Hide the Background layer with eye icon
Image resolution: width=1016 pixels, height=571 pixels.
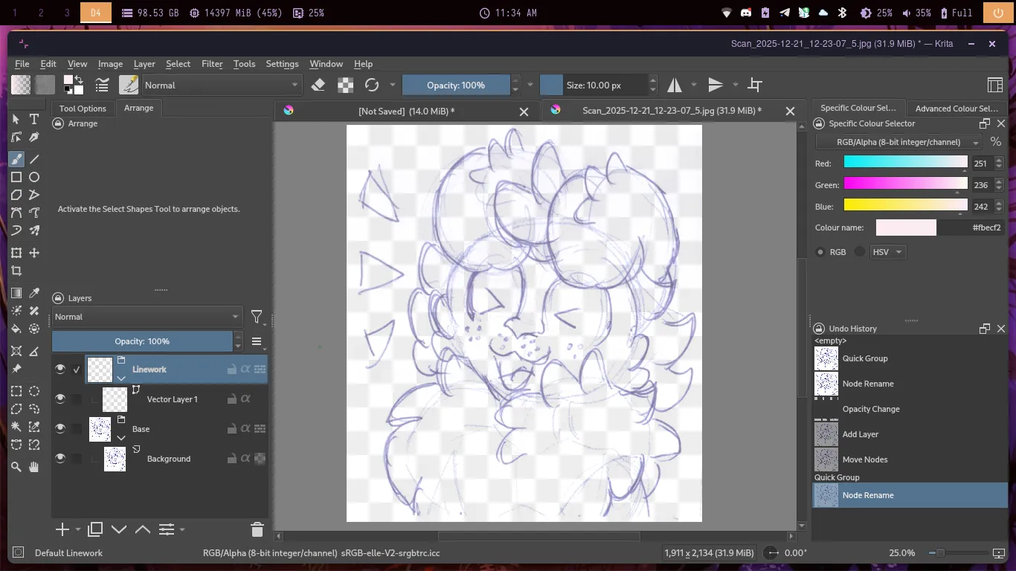point(60,459)
